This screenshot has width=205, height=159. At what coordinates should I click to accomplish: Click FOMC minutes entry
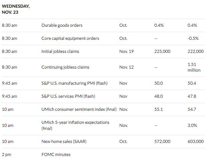tap(56, 155)
